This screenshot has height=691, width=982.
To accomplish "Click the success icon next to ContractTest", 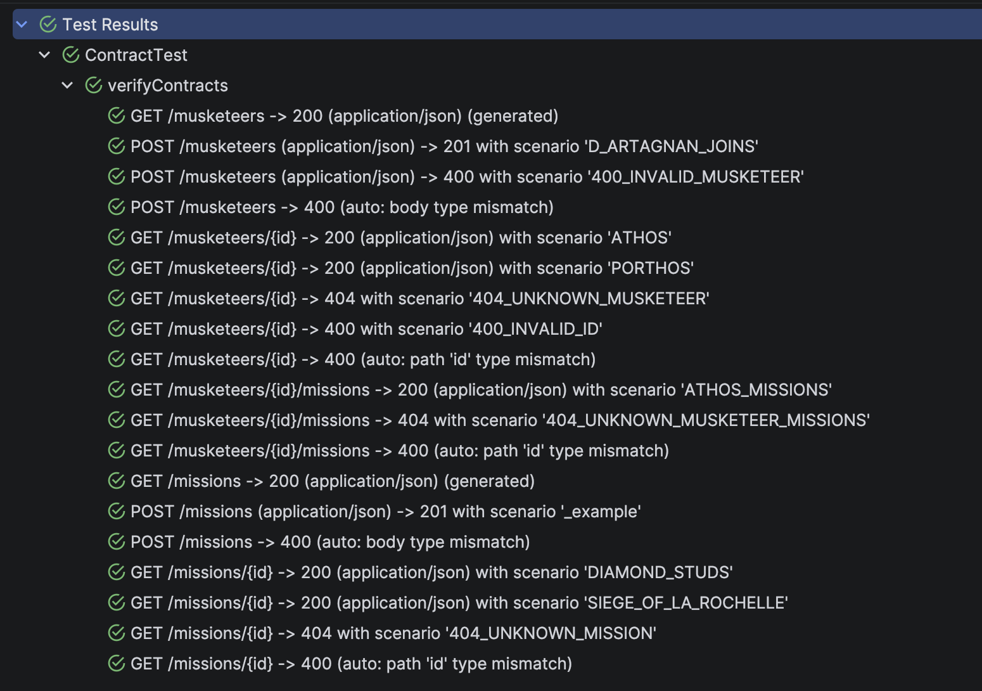I will coord(70,55).
